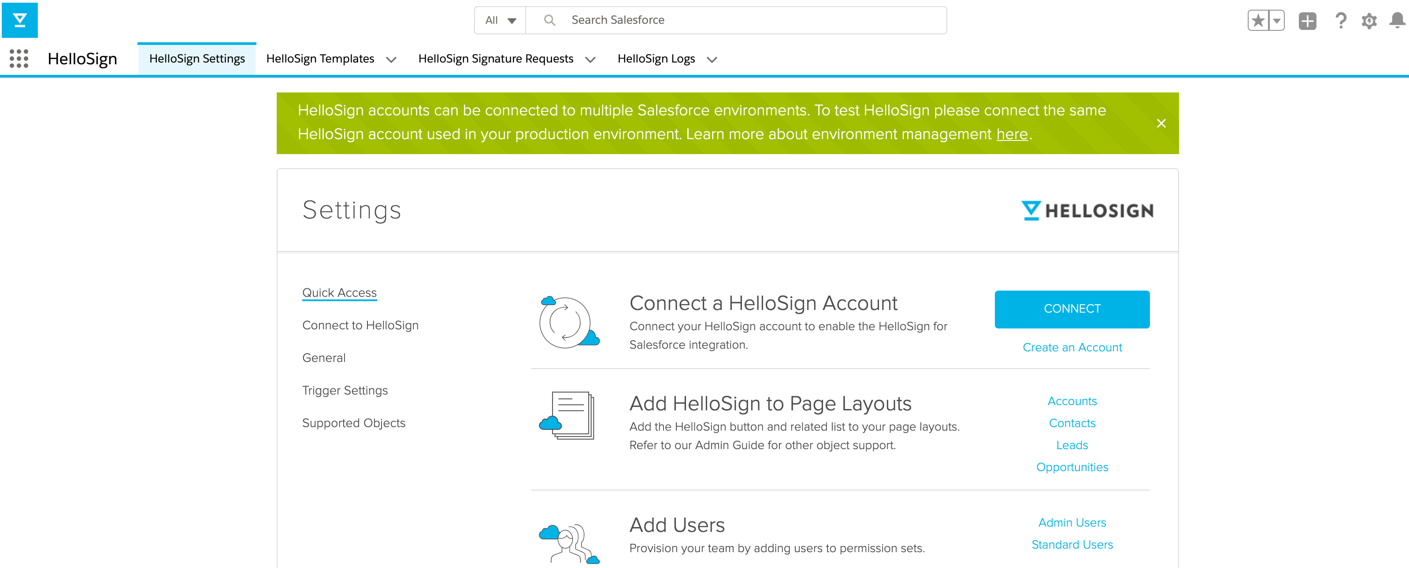1409x568 pixels.
Task: Expand HelloSign Signature Requests chevron
Action: tap(590, 59)
